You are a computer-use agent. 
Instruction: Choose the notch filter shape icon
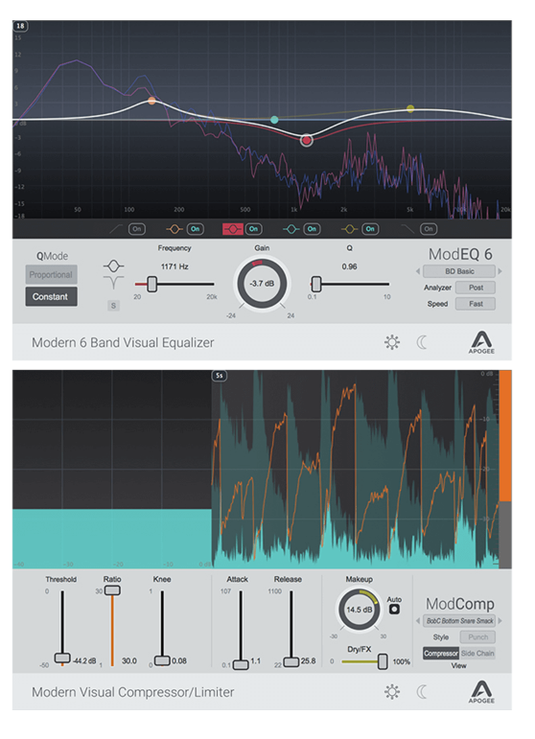point(113,283)
